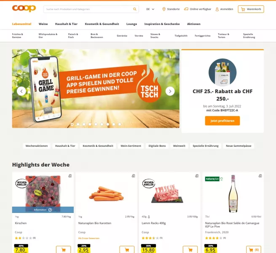Image resolution: width=276 pixels, height=253 pixels.
Task: Open the DE language dropdown
Action: pyautogui.click(x=150, y=9)
